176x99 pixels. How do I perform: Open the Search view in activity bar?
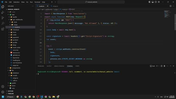pyautogui.click(x=3, y=23)
